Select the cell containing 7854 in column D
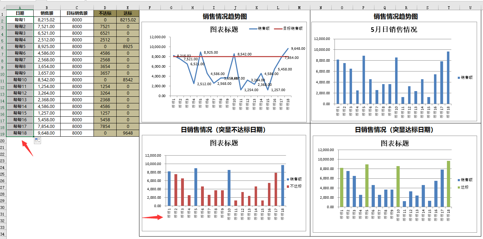Viewport: 483px width, 239px height. click(105, 127)
